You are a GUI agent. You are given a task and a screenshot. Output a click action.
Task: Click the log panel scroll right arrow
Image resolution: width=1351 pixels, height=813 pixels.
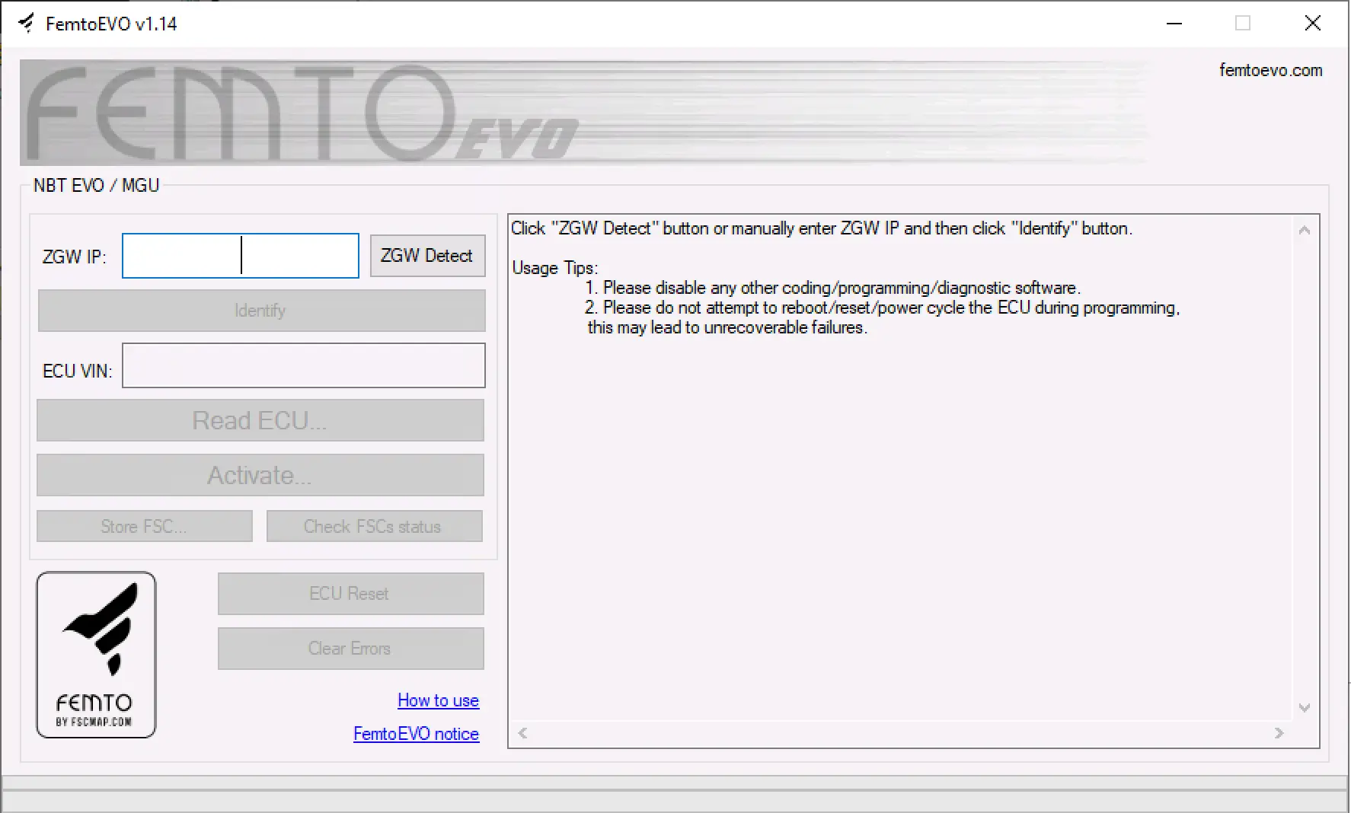coord(1279,733)
